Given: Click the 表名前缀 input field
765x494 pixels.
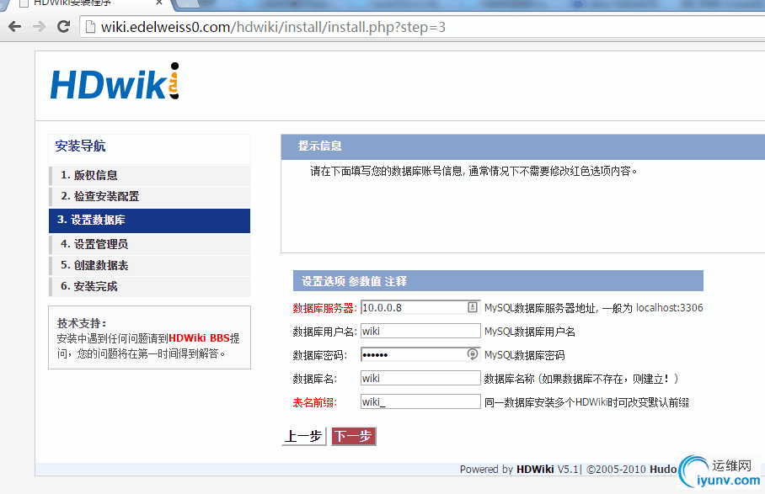Looking at the screenshot, I should [420, 402].
